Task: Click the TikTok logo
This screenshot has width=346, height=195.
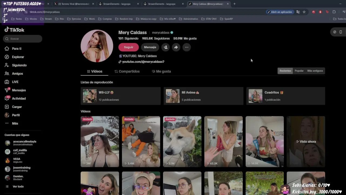Action: [x=14, y=30]
